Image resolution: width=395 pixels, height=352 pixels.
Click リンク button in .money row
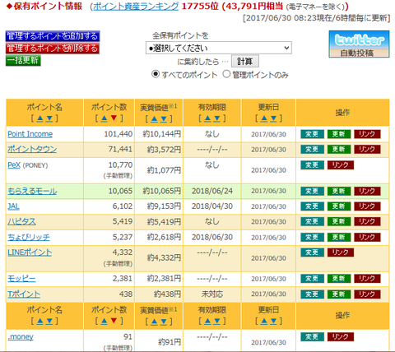(x=341, y=336)
